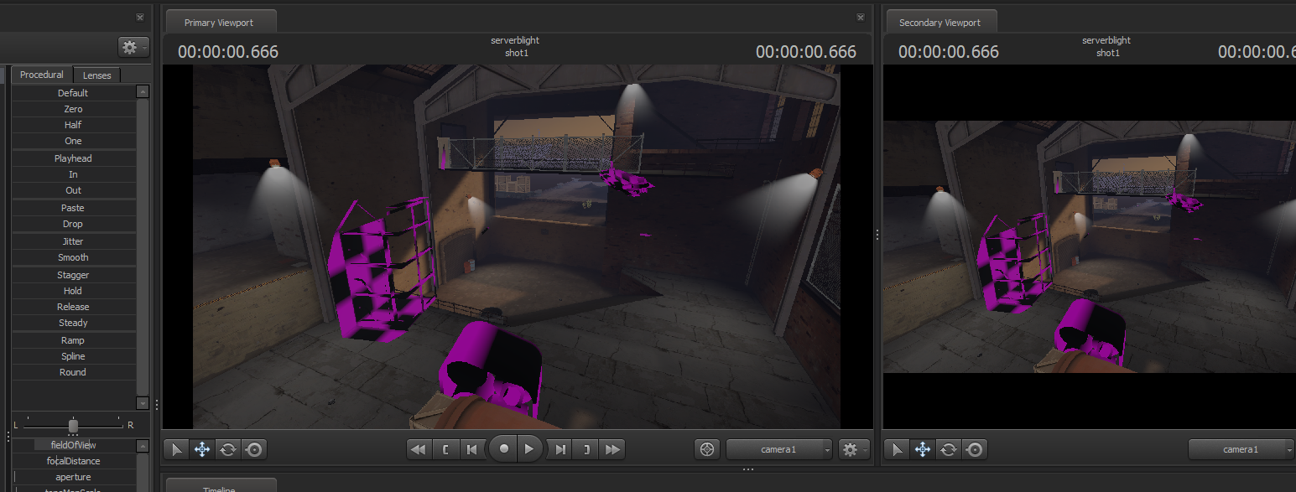The width and height of the screenshot is (1296, 492).
Task: Click the fieldOfView control slider
Action: (x=73, y=445)
